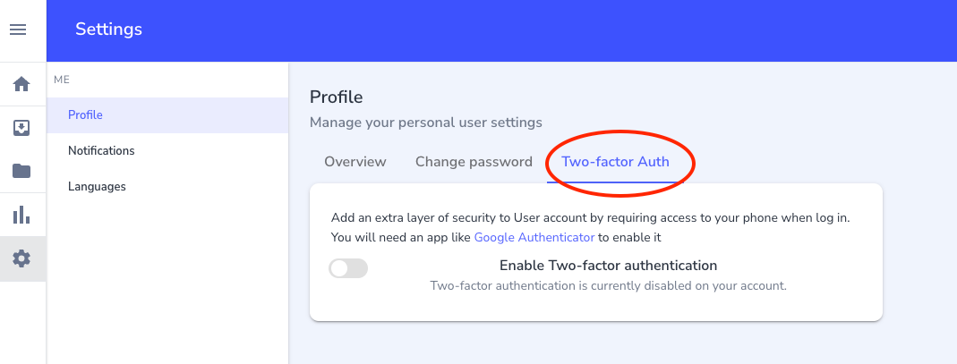Screen dimensions: 957x364
Task: Click the Enable Two-factor authentication label
Action: point(608,266)
